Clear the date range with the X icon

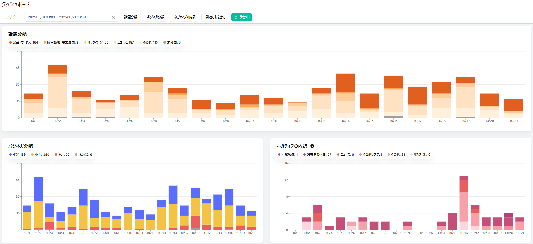[x=113, y=17]
